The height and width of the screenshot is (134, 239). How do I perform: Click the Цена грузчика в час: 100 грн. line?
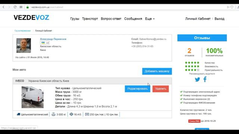click(x=196, y=114)
